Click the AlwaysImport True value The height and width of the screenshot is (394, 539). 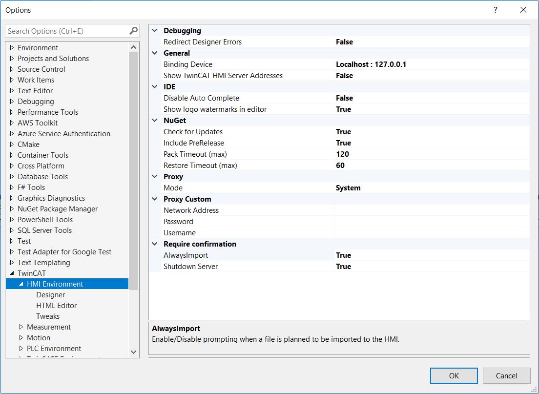(343, 255)
